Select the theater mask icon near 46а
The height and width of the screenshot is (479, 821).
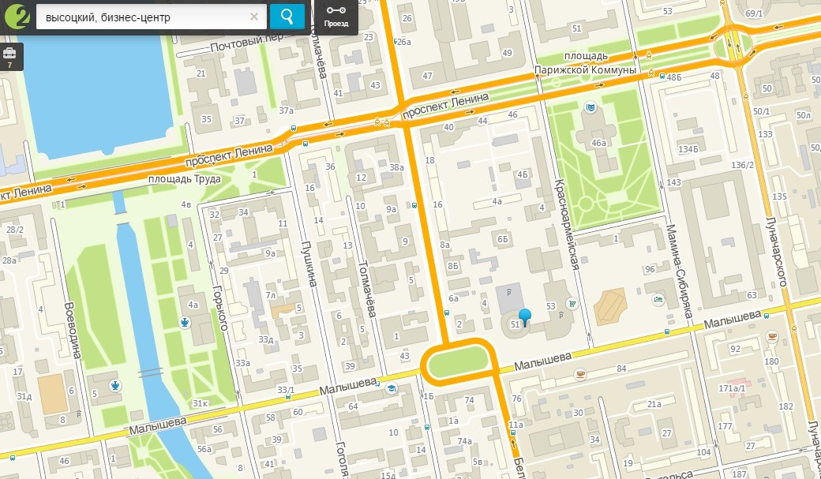(x=591, y=107)
